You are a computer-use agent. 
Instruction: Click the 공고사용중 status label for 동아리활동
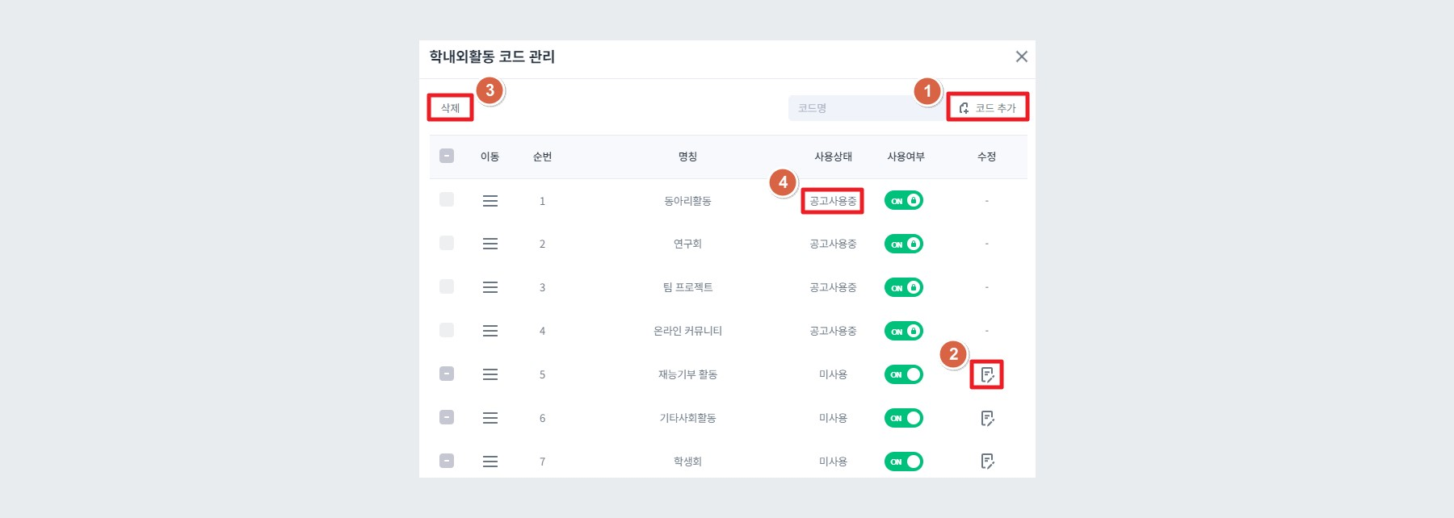click(x=831, y=200)
